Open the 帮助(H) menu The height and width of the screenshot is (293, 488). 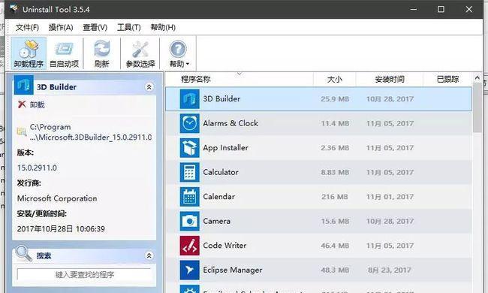[x=163, y=27]
